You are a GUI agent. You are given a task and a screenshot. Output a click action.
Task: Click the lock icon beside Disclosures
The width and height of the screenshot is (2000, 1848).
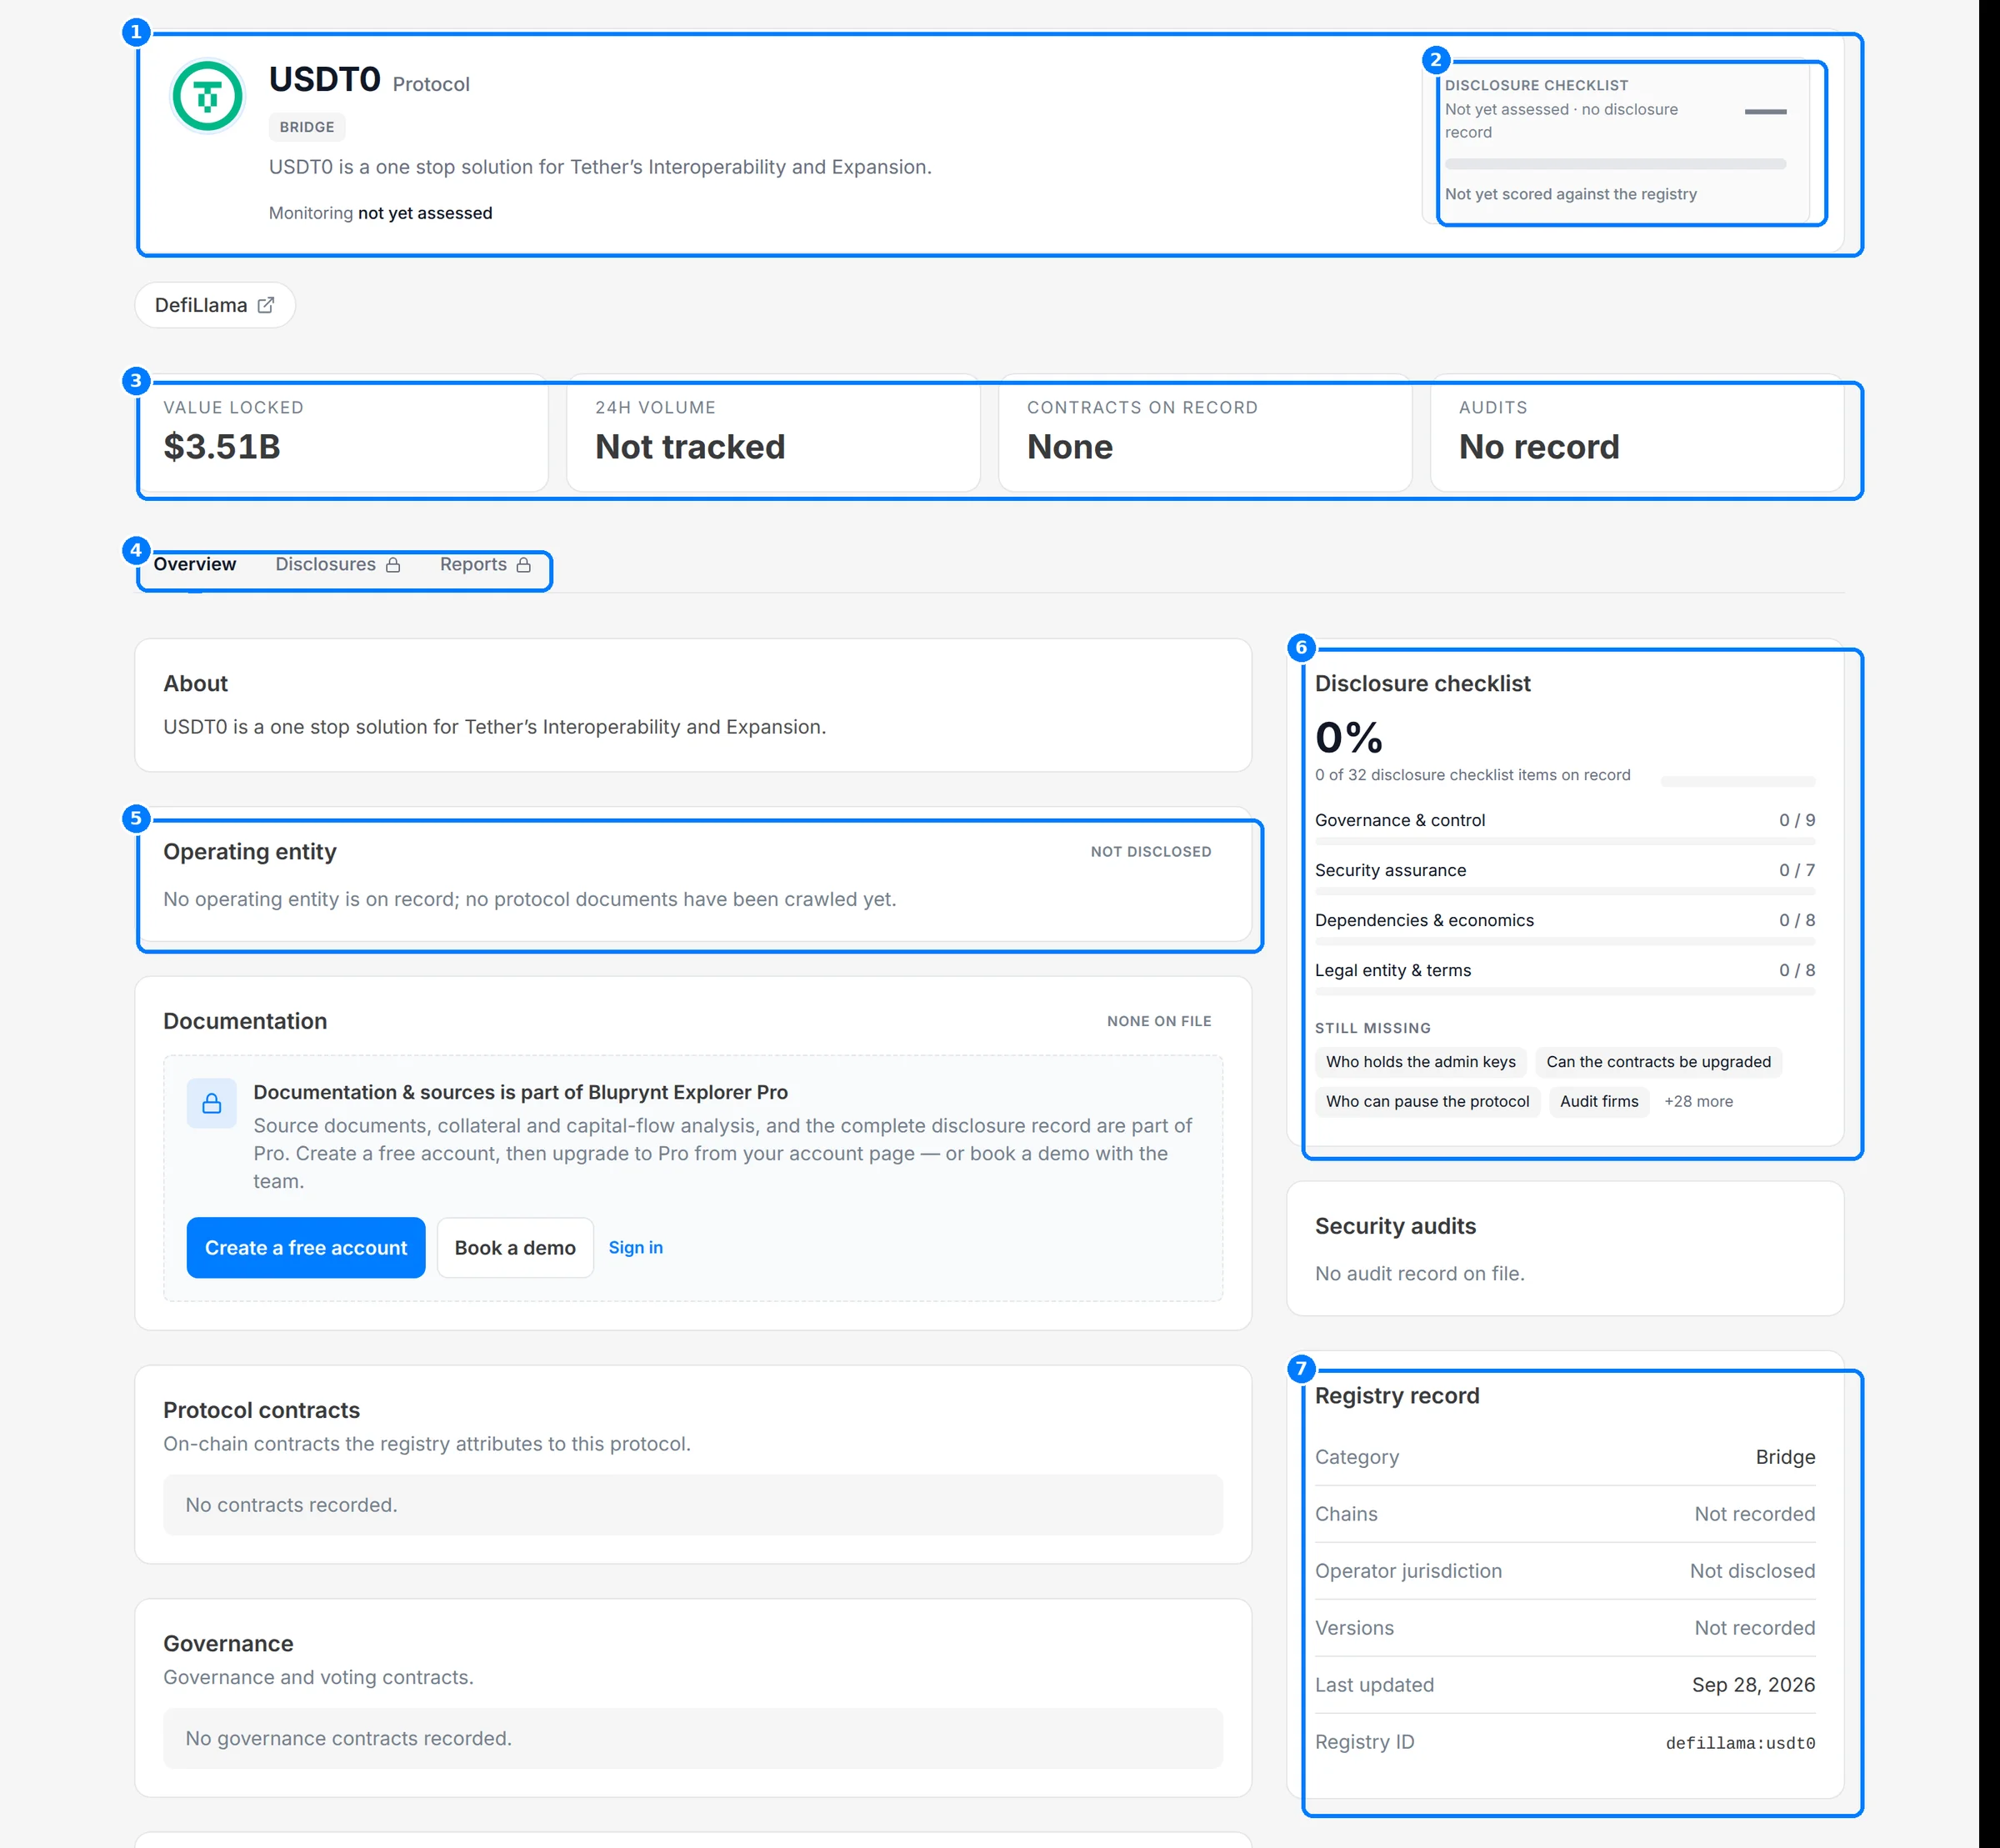(x=392, y=565)
